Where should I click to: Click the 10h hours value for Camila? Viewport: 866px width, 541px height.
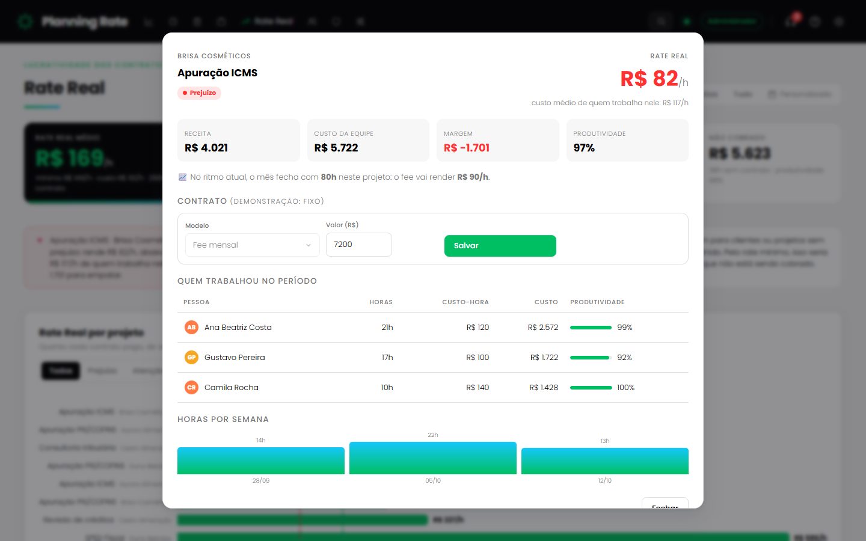pyautogui.click(x=387, y=388)
